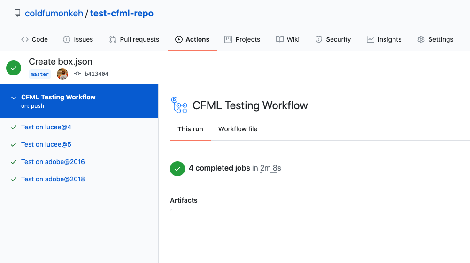Click the 2m 8s duration text
Image resolution: width=470 pixels, height=263 pixels.
(270, 168)
